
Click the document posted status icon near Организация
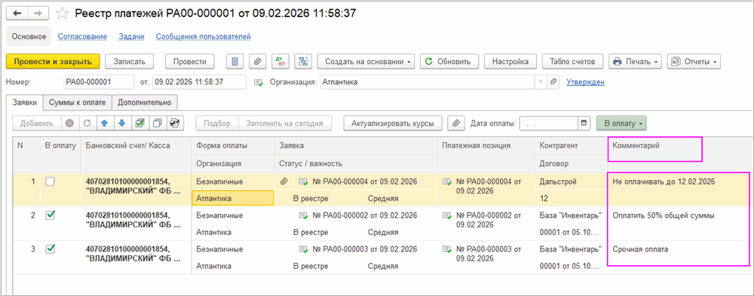pos(259,83)
